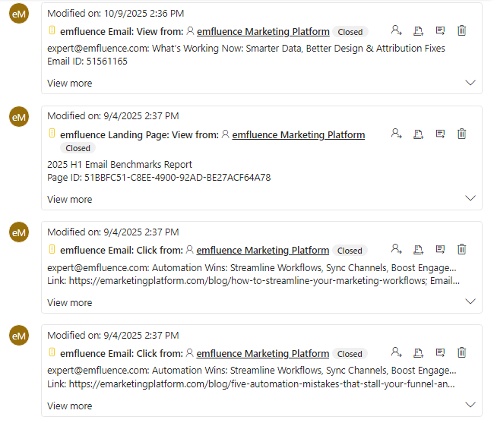Expand chevron on the Landing Page card

[x=470, y=199]
